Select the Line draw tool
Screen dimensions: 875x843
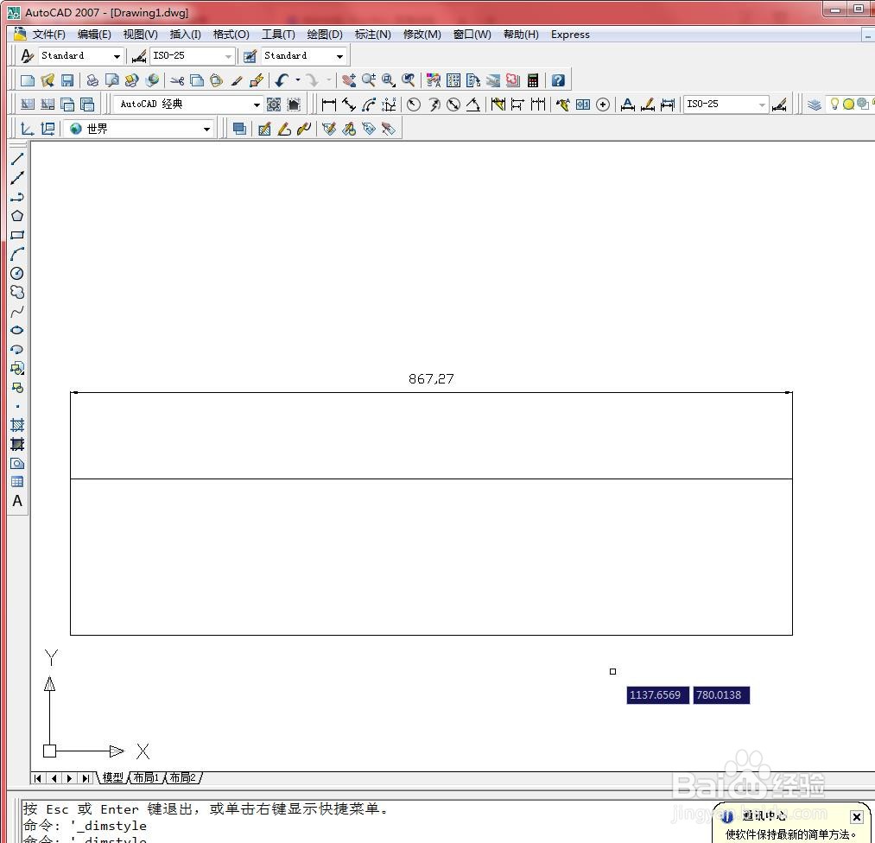pyautogui.click(x=17, y=159)
